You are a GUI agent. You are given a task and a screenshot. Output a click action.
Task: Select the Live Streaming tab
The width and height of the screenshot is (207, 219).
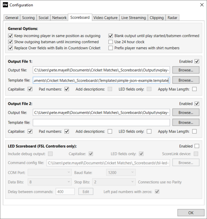(133, 18)
